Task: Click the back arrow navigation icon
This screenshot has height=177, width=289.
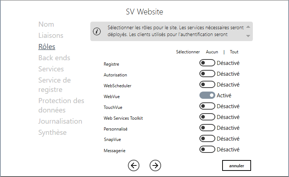Action: click(134, 165)
